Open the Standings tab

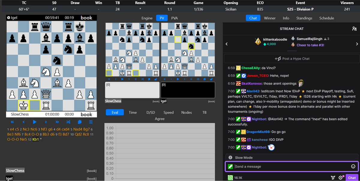304,18
